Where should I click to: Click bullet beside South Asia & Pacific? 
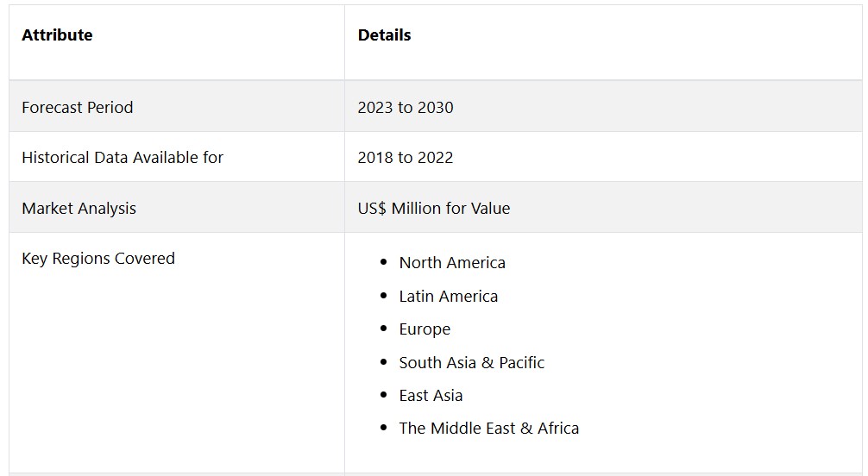384,363
